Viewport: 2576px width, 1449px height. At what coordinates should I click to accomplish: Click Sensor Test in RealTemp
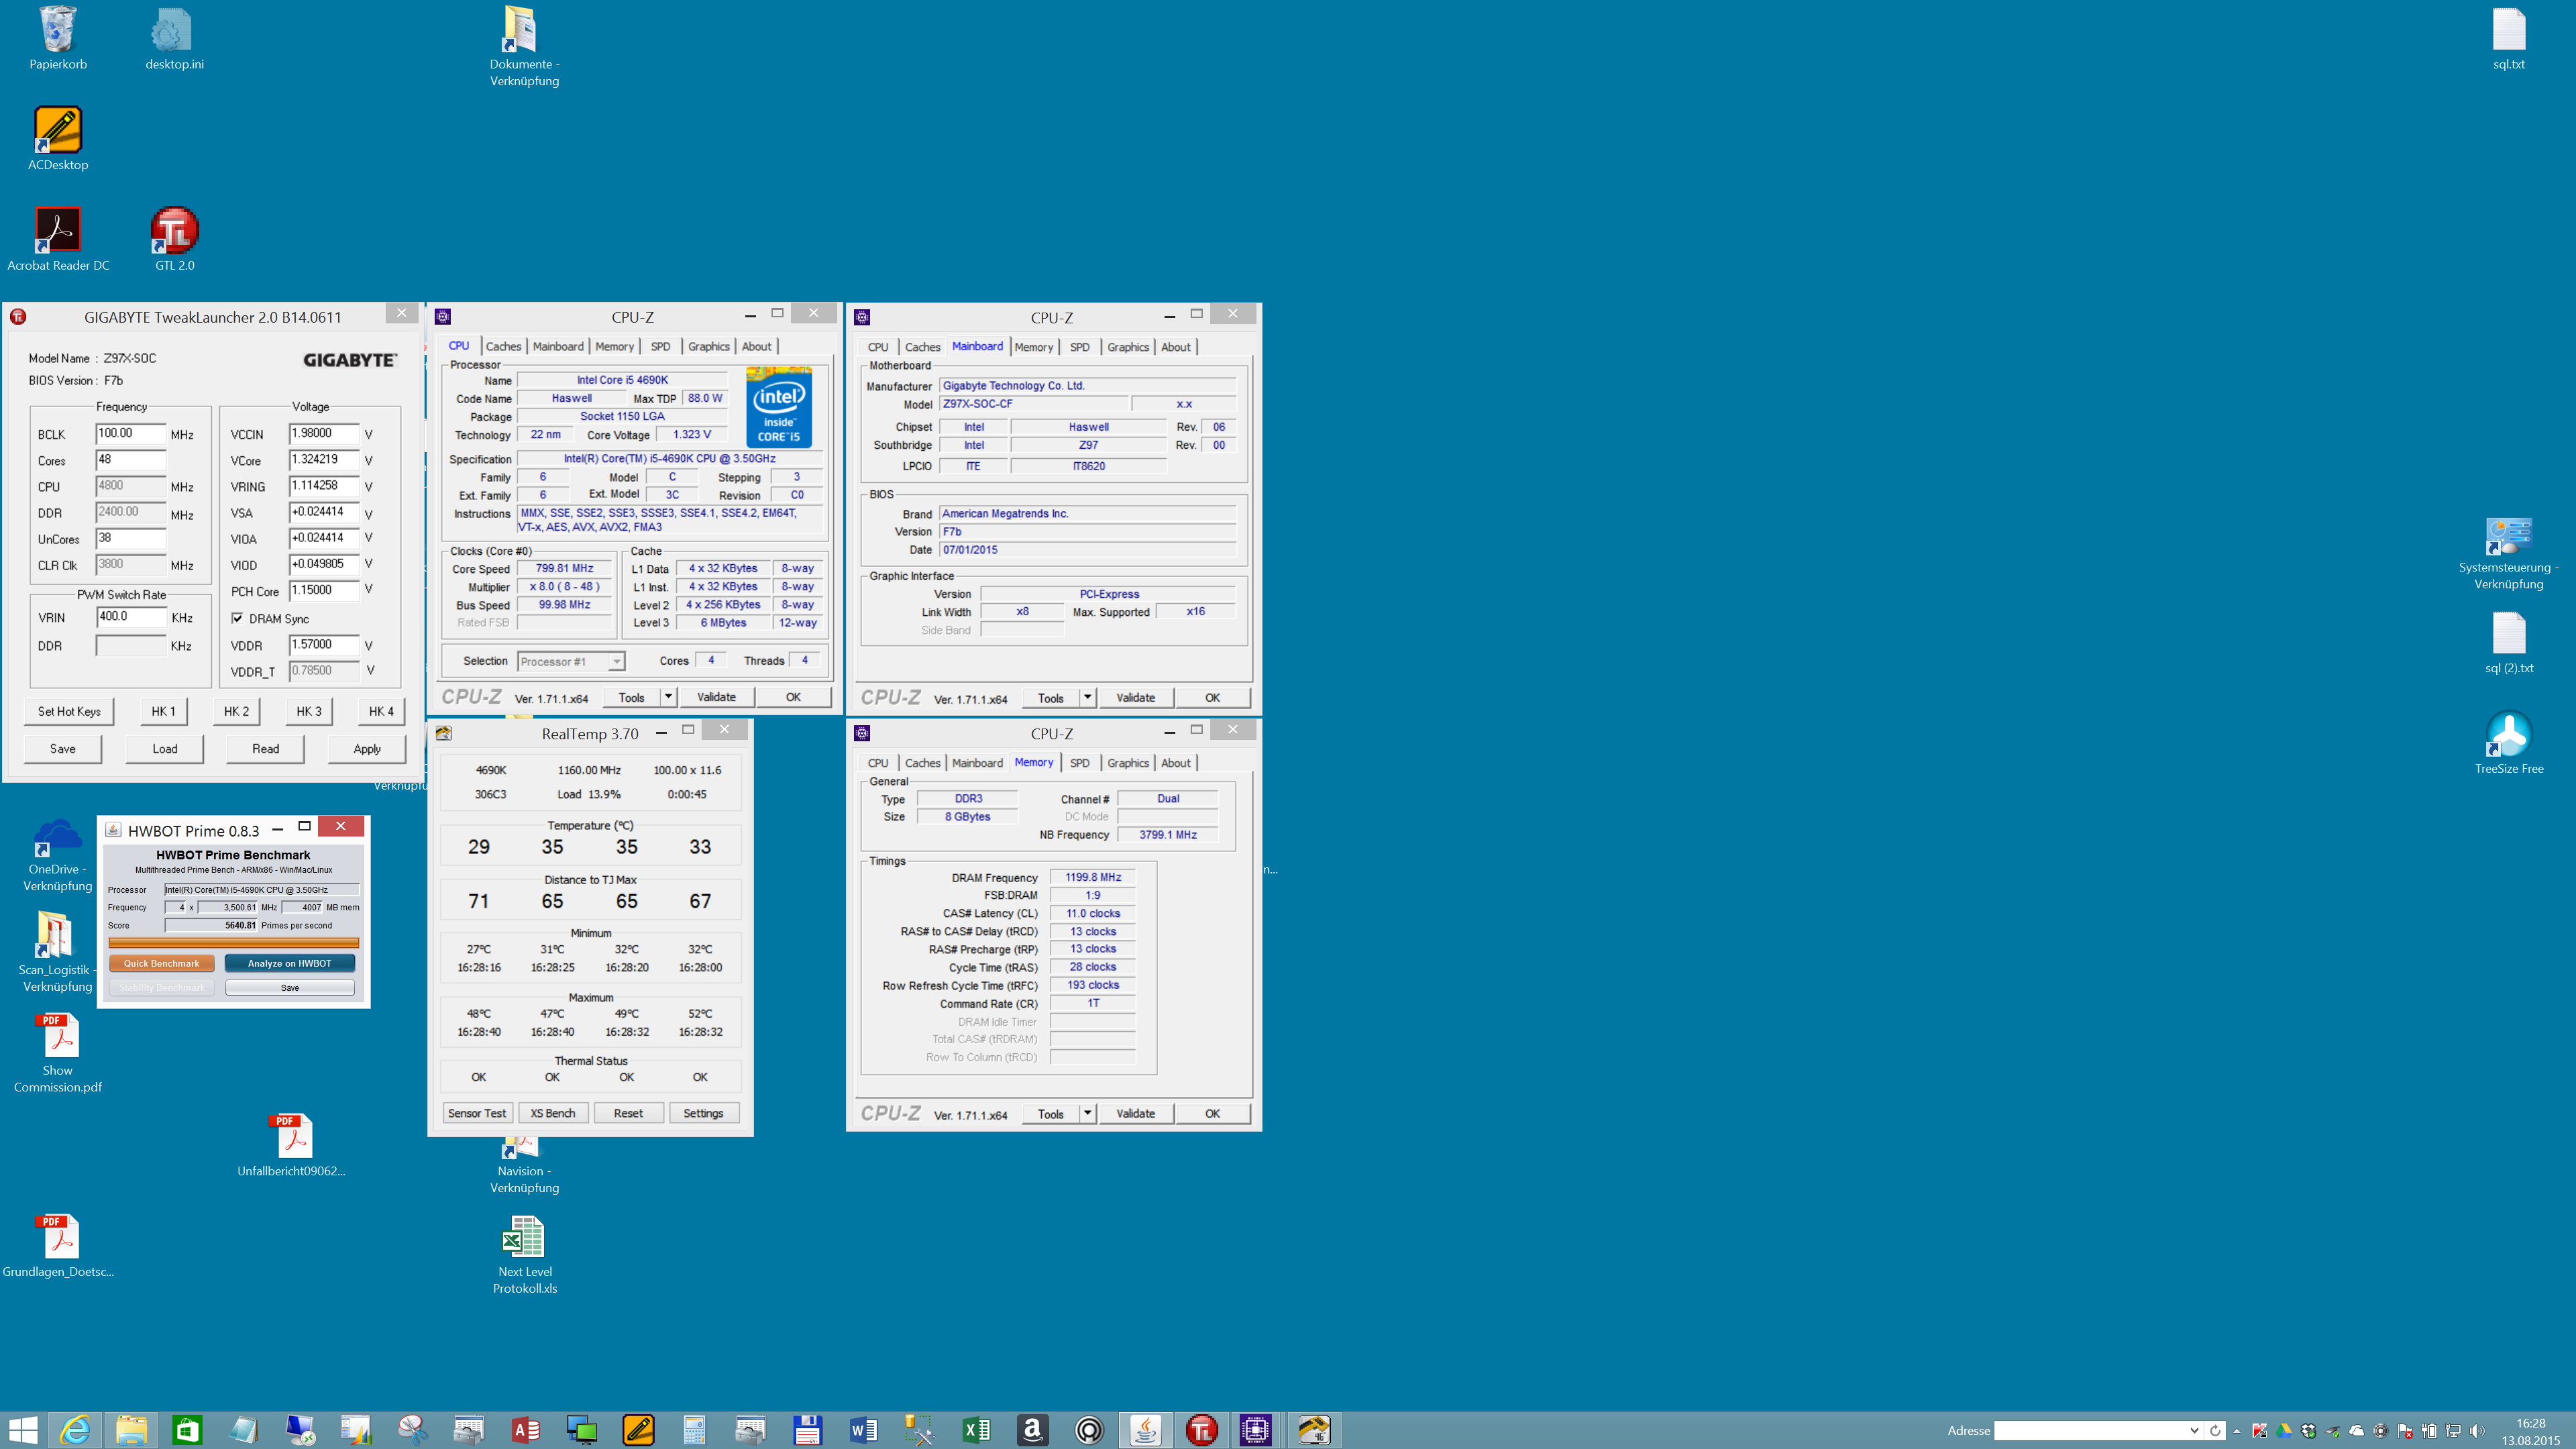point(477,1113)
